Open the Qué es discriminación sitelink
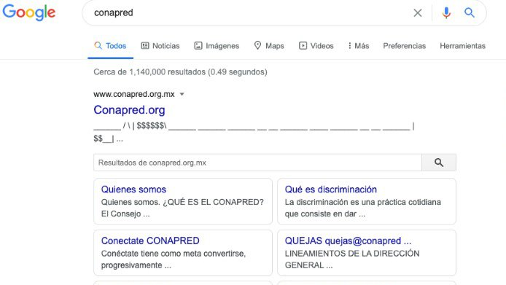Image resolution: width=506 pixels, height=285 pixels. click(331, 190)
